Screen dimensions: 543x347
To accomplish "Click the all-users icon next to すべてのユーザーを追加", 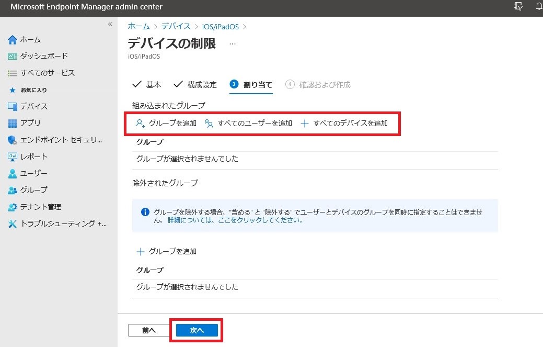I will [209, 124].
